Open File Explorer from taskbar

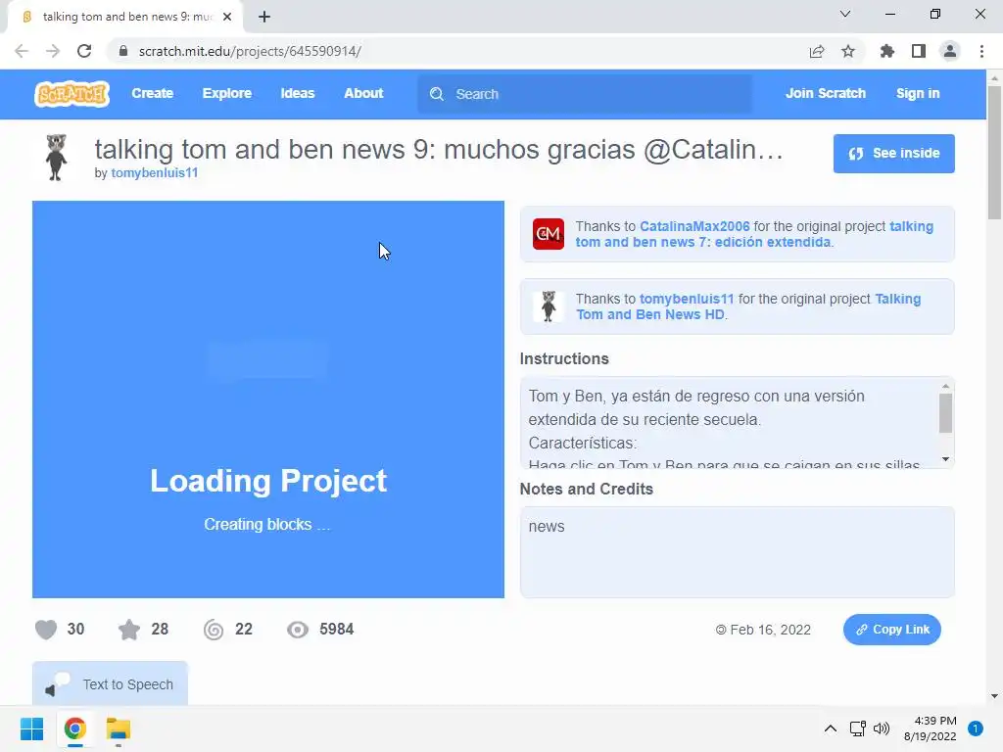119,728
